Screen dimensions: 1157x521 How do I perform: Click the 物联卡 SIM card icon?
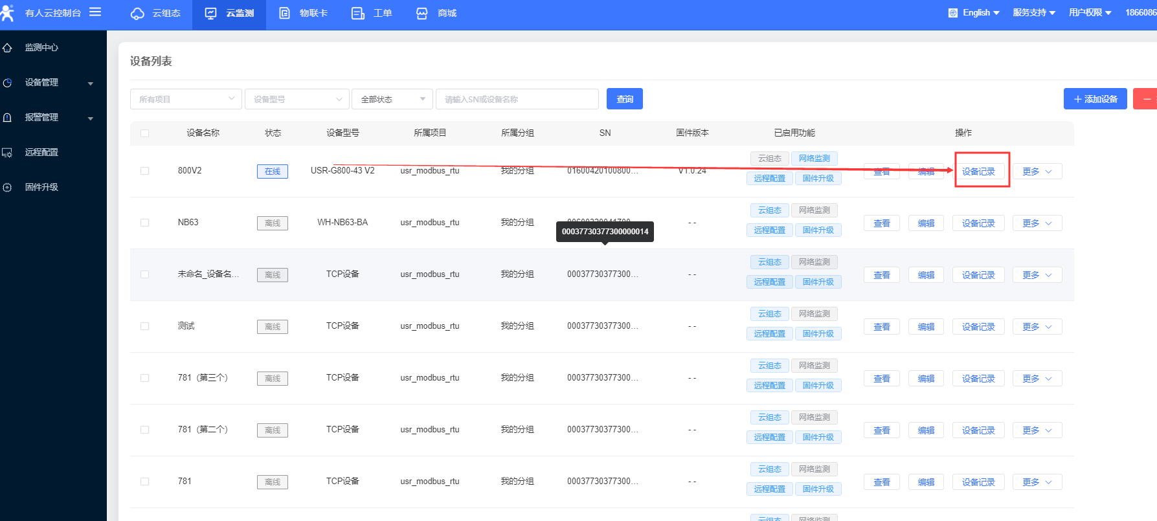tap(284, 14)
